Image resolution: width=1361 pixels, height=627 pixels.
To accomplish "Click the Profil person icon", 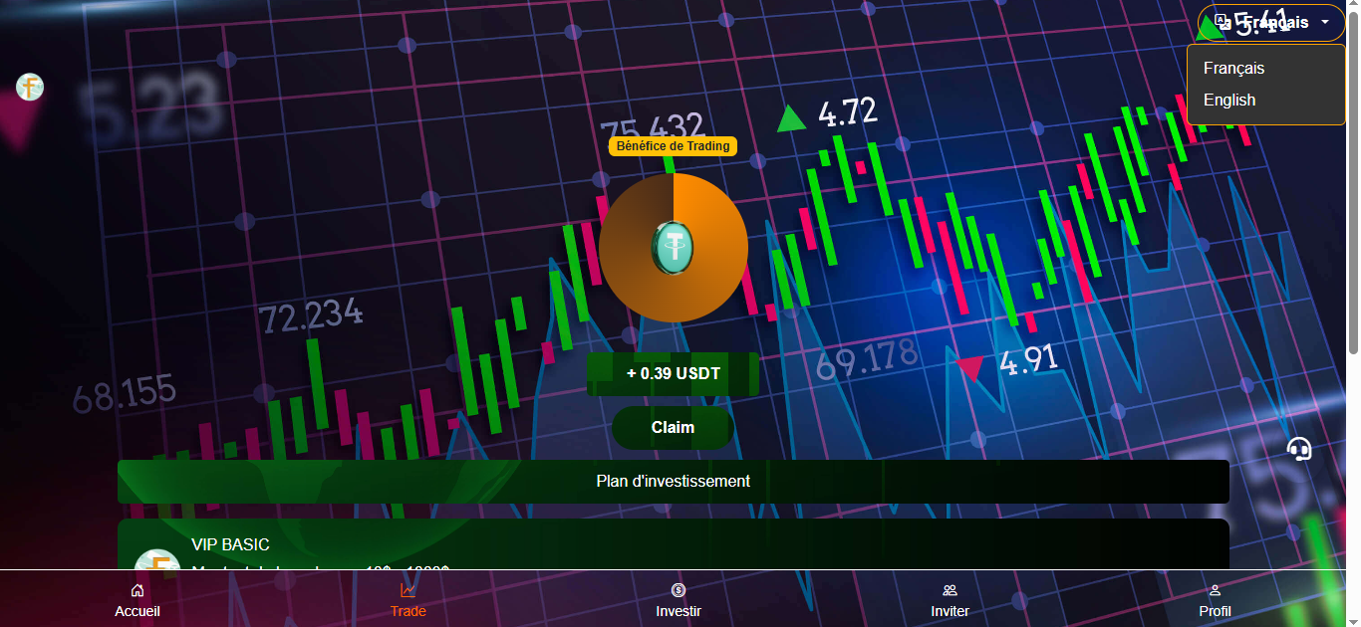I will pos(1215,590).
